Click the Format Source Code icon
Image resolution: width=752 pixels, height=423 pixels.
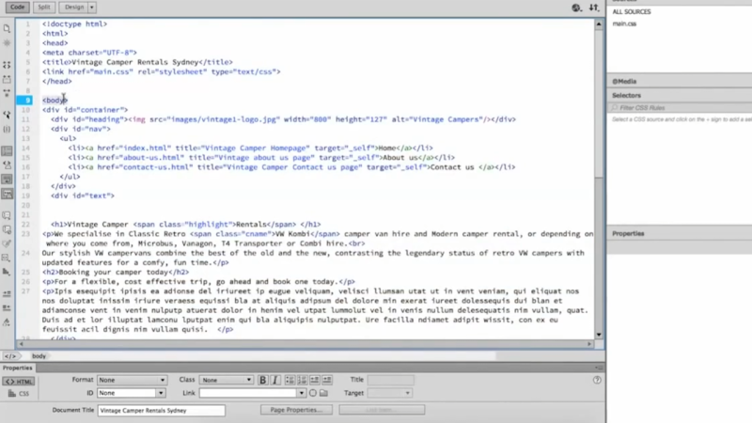point(7,322)
